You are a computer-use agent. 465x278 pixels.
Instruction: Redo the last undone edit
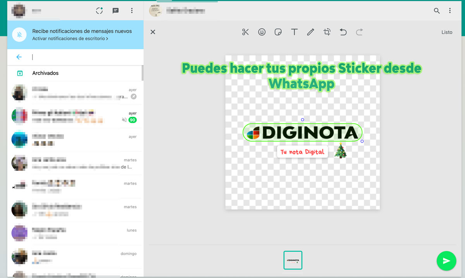[359, 32]
